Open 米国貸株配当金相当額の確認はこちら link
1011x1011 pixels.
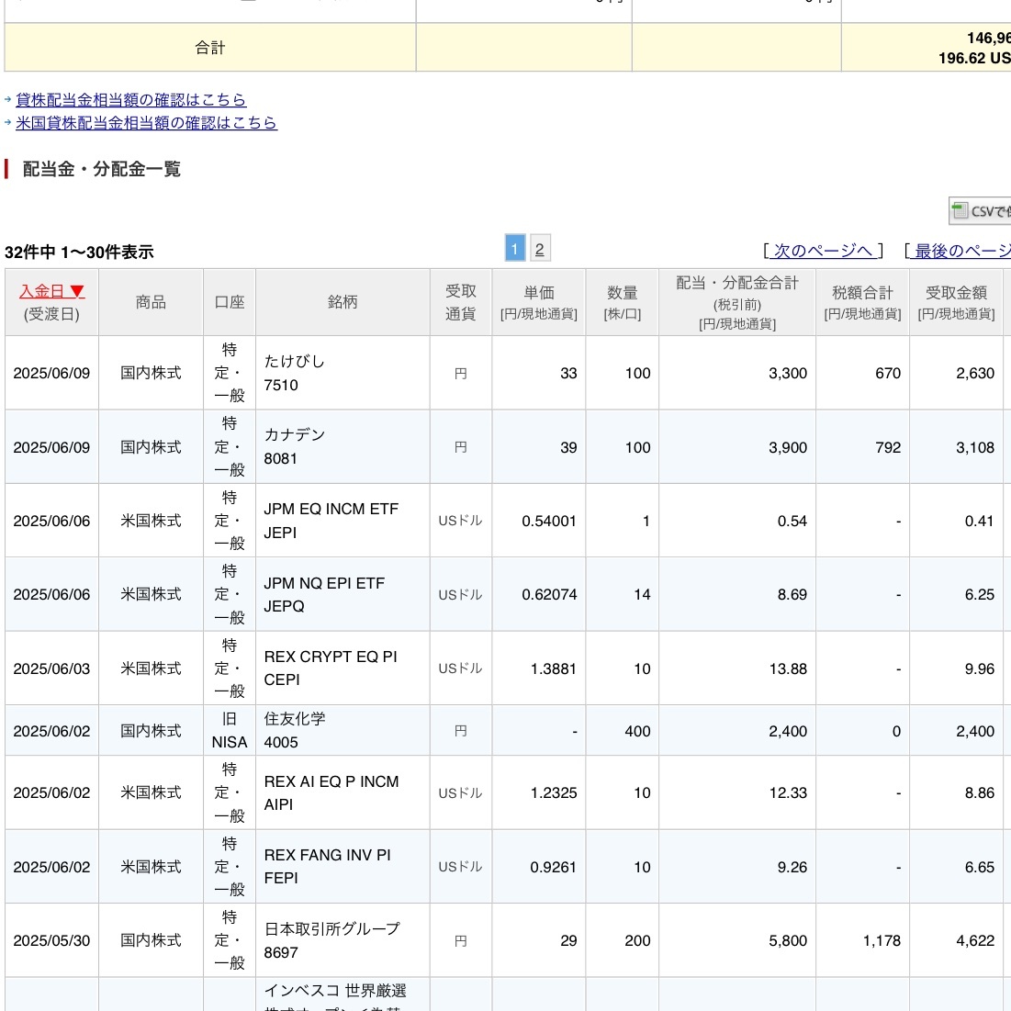146,123
